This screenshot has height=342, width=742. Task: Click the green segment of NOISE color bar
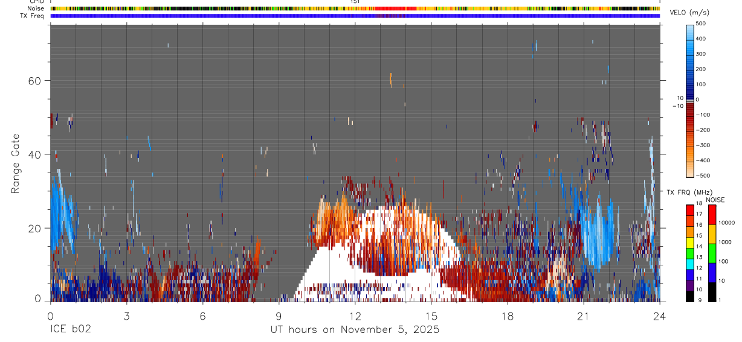(712, 253)
